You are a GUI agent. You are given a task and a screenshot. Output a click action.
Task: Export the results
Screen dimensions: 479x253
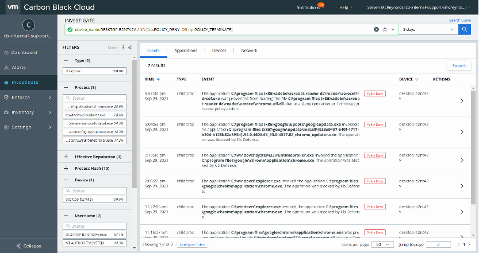(459, 65)
